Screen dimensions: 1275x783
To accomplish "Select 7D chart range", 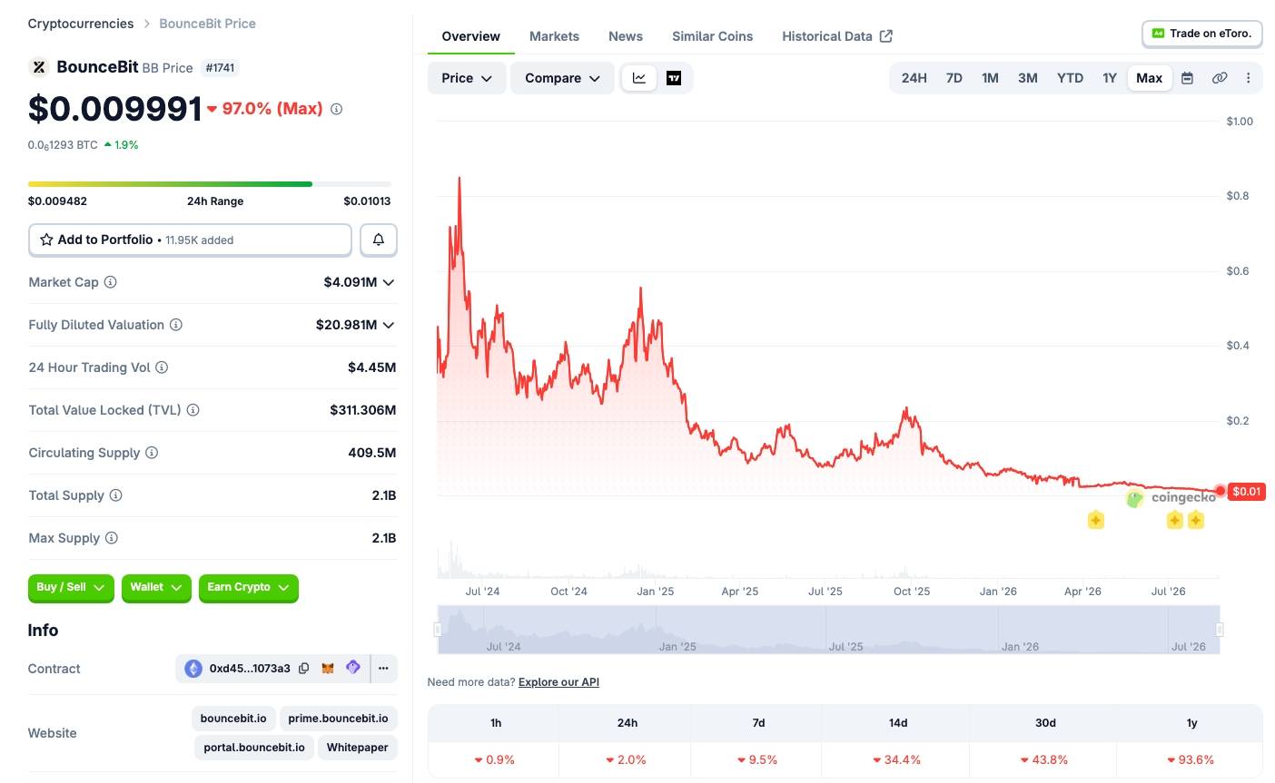I will click(x=954, y=78).
